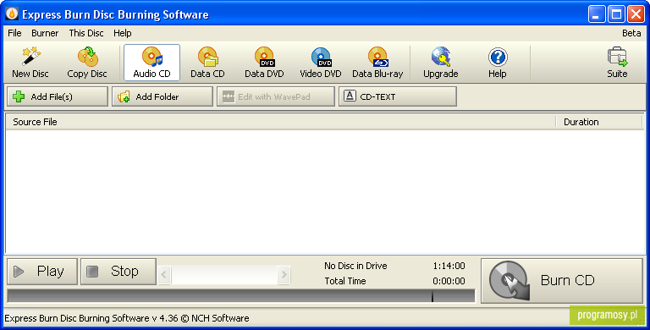The image size is (650, 330).
Task: Click the 'Total Time' label
Action: pyautogui.click(x=345, y=281)
